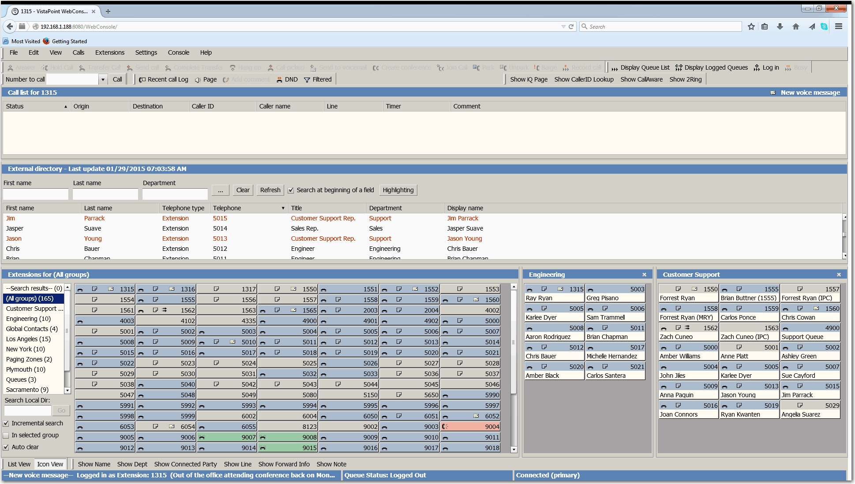The image size is (855, 484).
Task: Switch to Icon View tab
Action: click(x=50, y=464)
